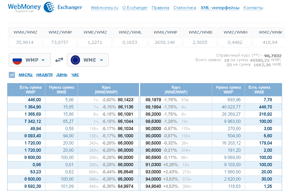Click the EU flag icon in WME selector
285x191 pixels.
pos(75,60)
